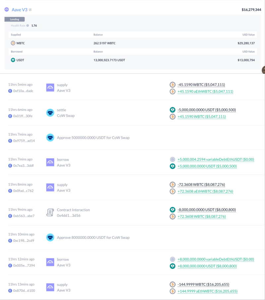Click Aave icon for 72.3608 WBTC supply

pyautogui.click(x=50, y=187)
